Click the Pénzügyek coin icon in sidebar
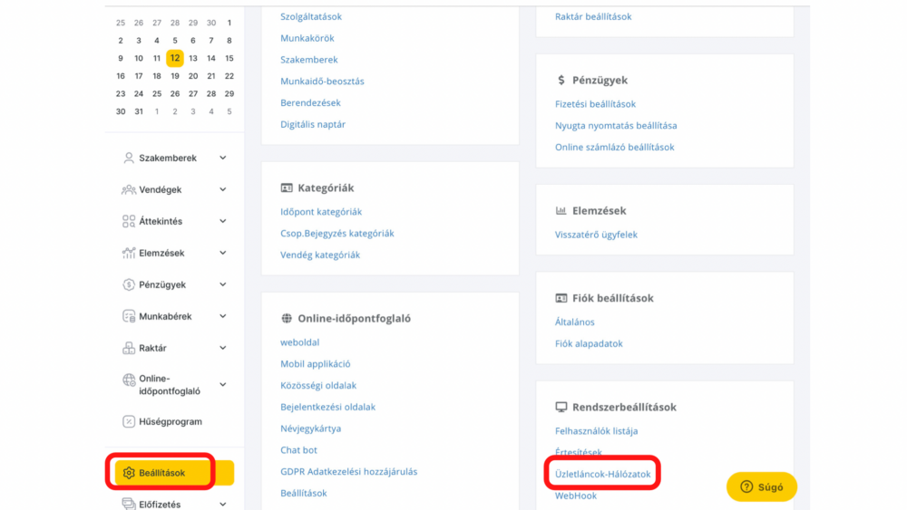 pos(129,284)
